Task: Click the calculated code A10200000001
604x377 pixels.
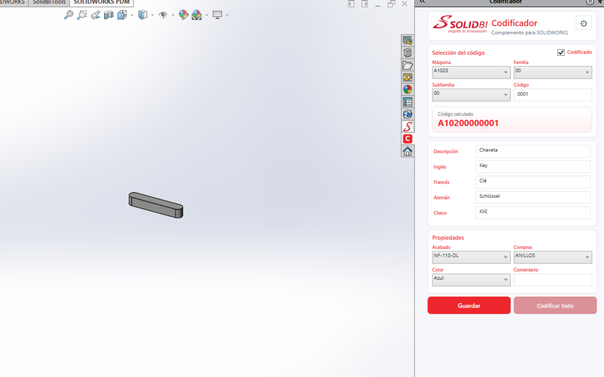Action: pos(468,123)
